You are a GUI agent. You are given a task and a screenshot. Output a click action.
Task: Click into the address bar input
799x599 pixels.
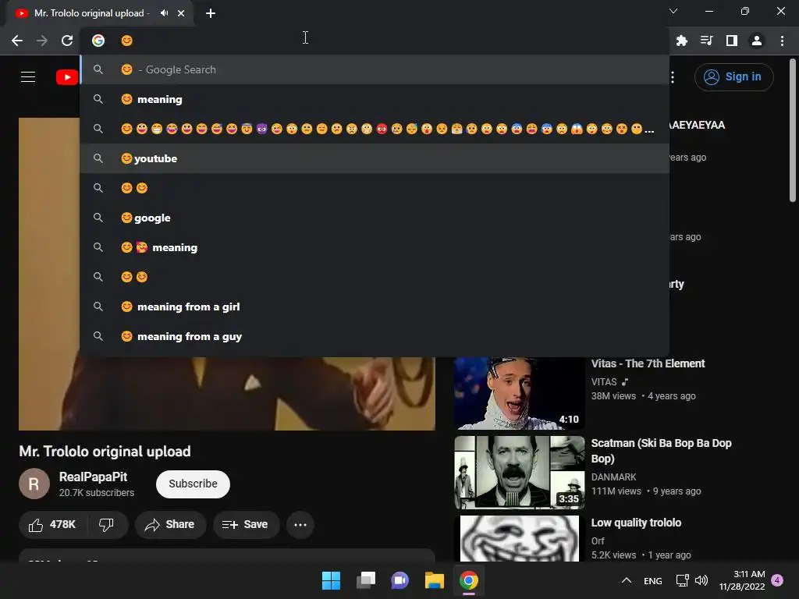click(375, 41)
